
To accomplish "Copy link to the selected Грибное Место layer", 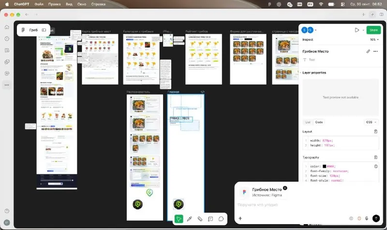I will coord(368,51).
